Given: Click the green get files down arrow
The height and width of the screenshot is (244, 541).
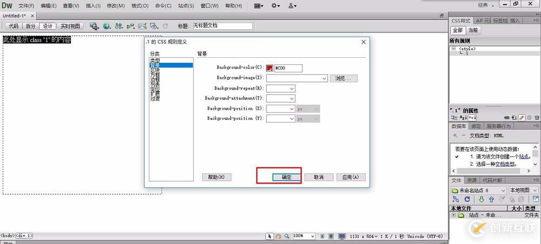Looking at the screenshot, I should pos(481,199).
